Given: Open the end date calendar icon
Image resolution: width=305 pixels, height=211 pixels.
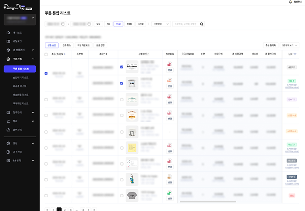Looking at the screenshot, I should tap(89, 24).
